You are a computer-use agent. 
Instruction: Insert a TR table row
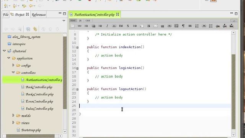(204, 26)
